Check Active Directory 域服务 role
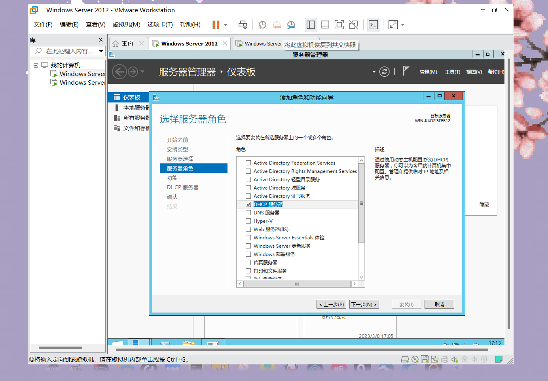The image size is (548, 381). 248,188
